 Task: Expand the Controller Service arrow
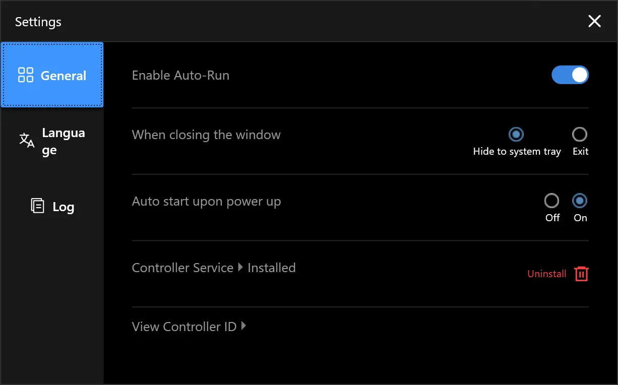coord(240,268)
